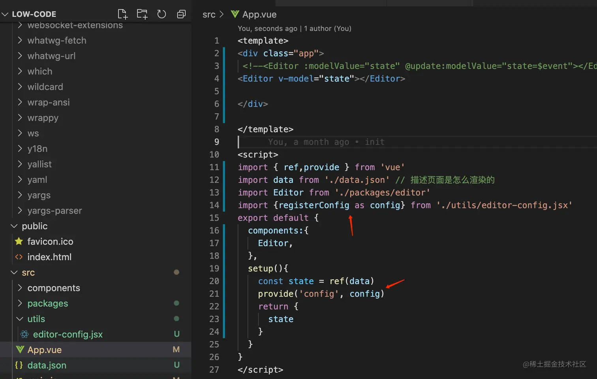
Task: Create a new folder in explorer
Action: 142,14
